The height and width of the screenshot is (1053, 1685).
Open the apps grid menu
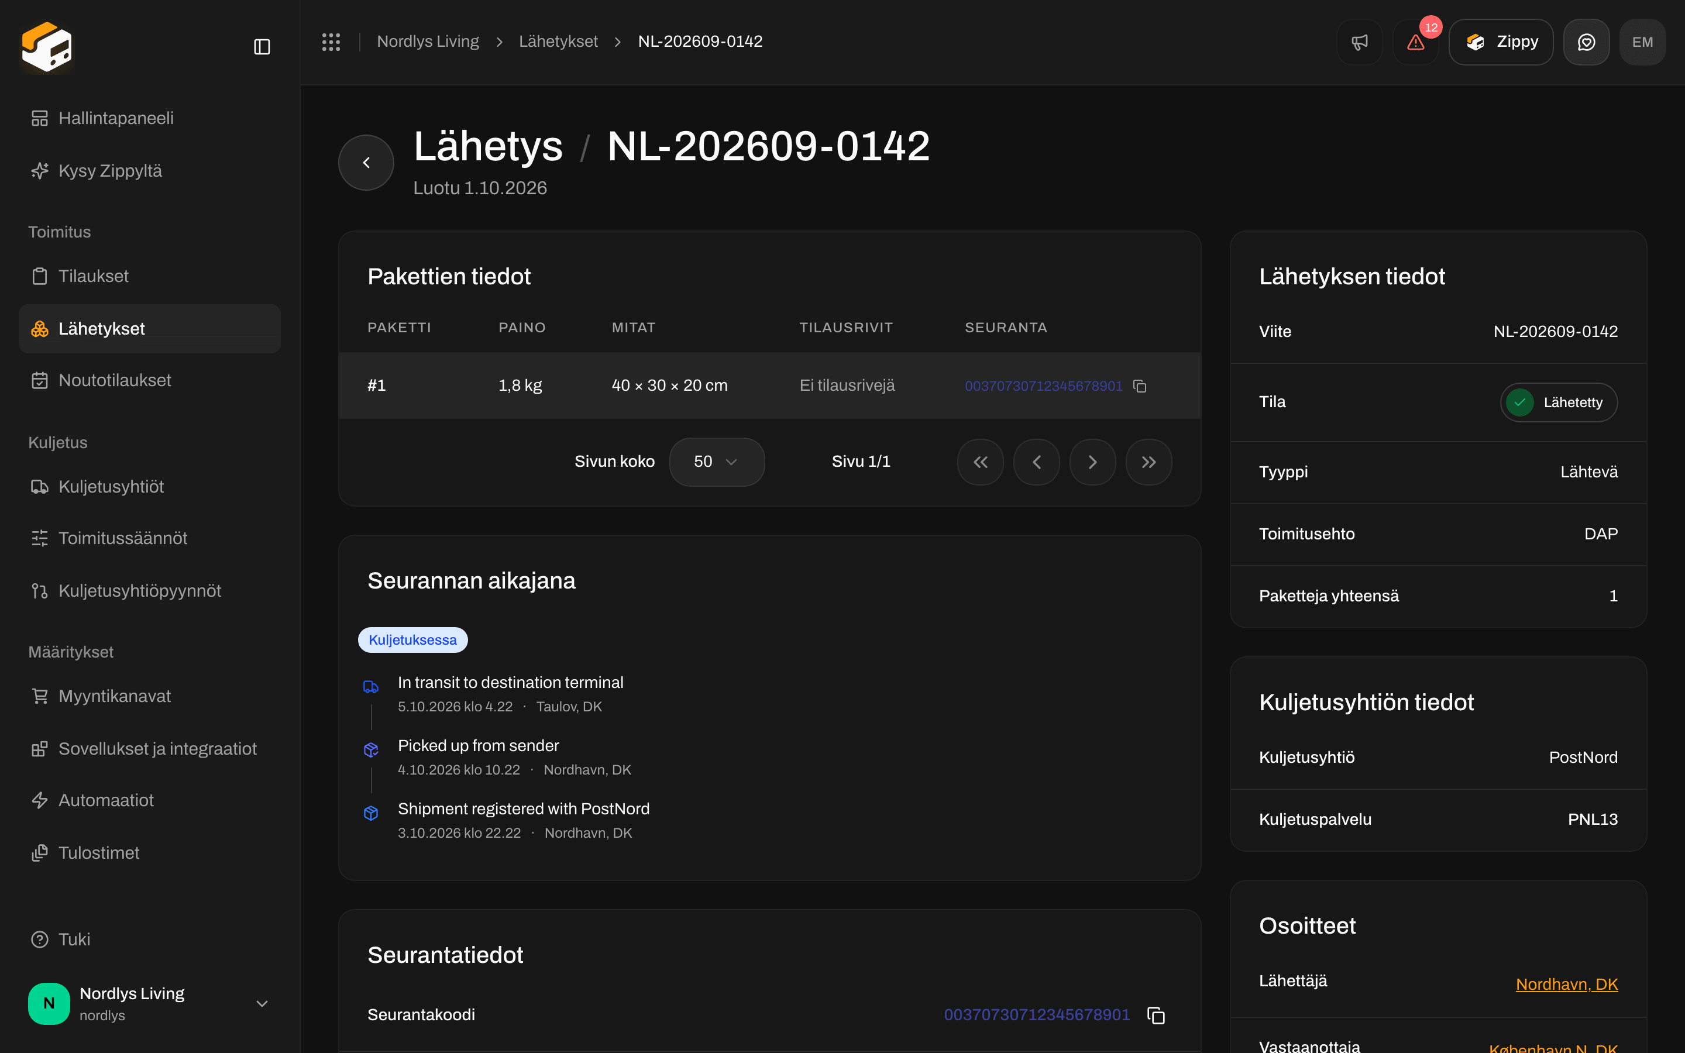(x=331, y=42)
